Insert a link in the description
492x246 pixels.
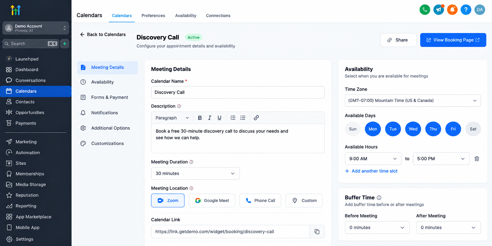tap(256, 118)
